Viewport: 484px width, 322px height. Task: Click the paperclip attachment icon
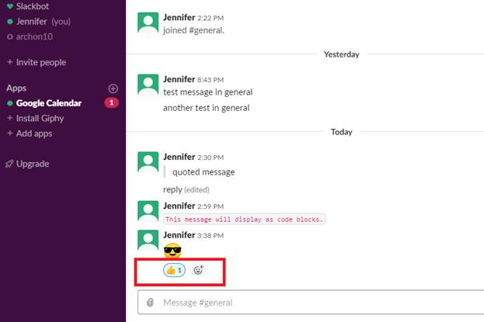tap(150, 303)
